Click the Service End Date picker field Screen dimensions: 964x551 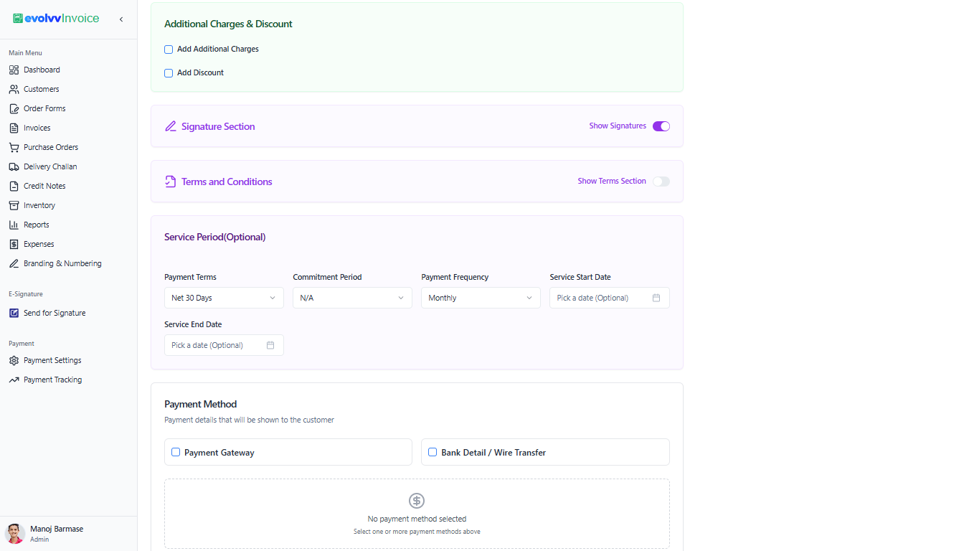click(224, 345)
